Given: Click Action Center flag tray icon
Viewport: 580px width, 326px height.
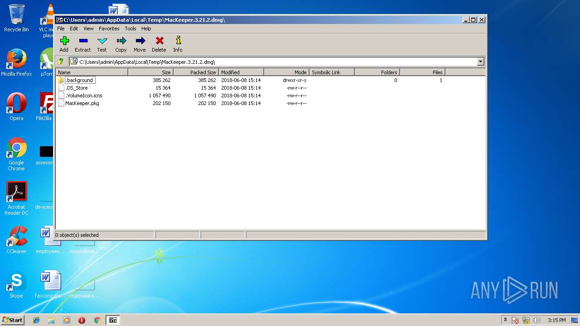Looking at the screenshot, I should (x=515, y=320).
